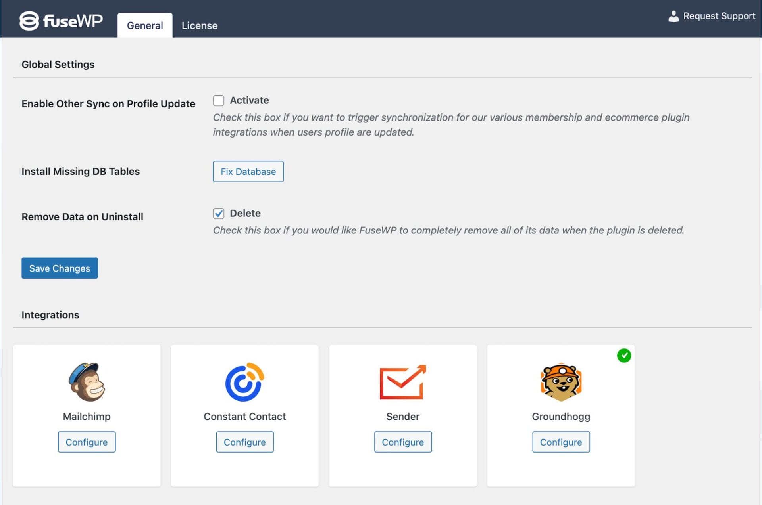Click the Integrations heading
Image resolution: width=762 pixels, height=505 pixels.
pos(50,315)
